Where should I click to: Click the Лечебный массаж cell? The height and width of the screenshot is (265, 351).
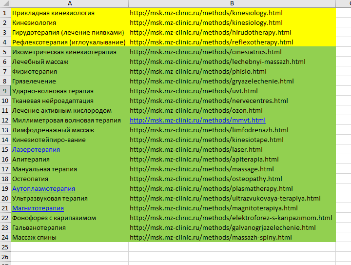(x=40, y=62)
